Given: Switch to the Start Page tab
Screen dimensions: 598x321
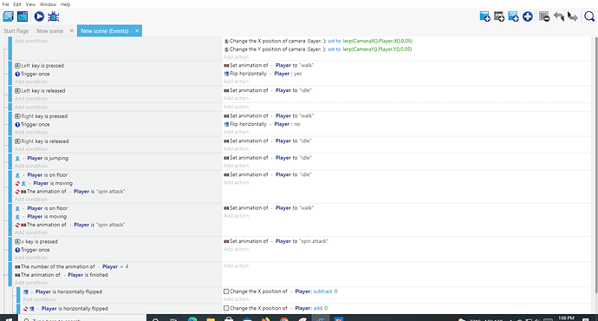Looking at the screenshot, I should pyautogui.click(x=16, y=31).
